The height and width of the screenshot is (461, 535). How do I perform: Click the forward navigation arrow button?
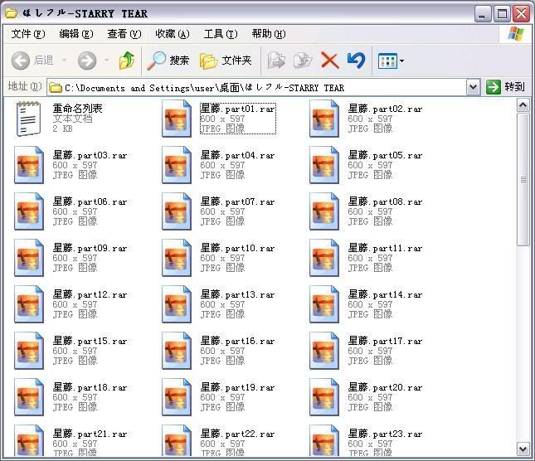(x=87, y=61)
